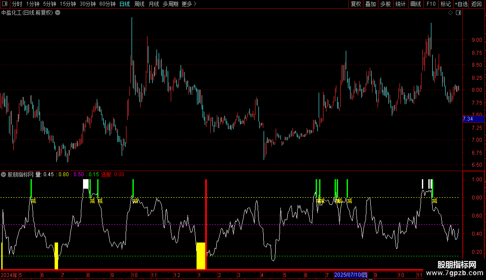
Task: Switch to 周线 weekly chart
Action: click(x=139, y=4)
